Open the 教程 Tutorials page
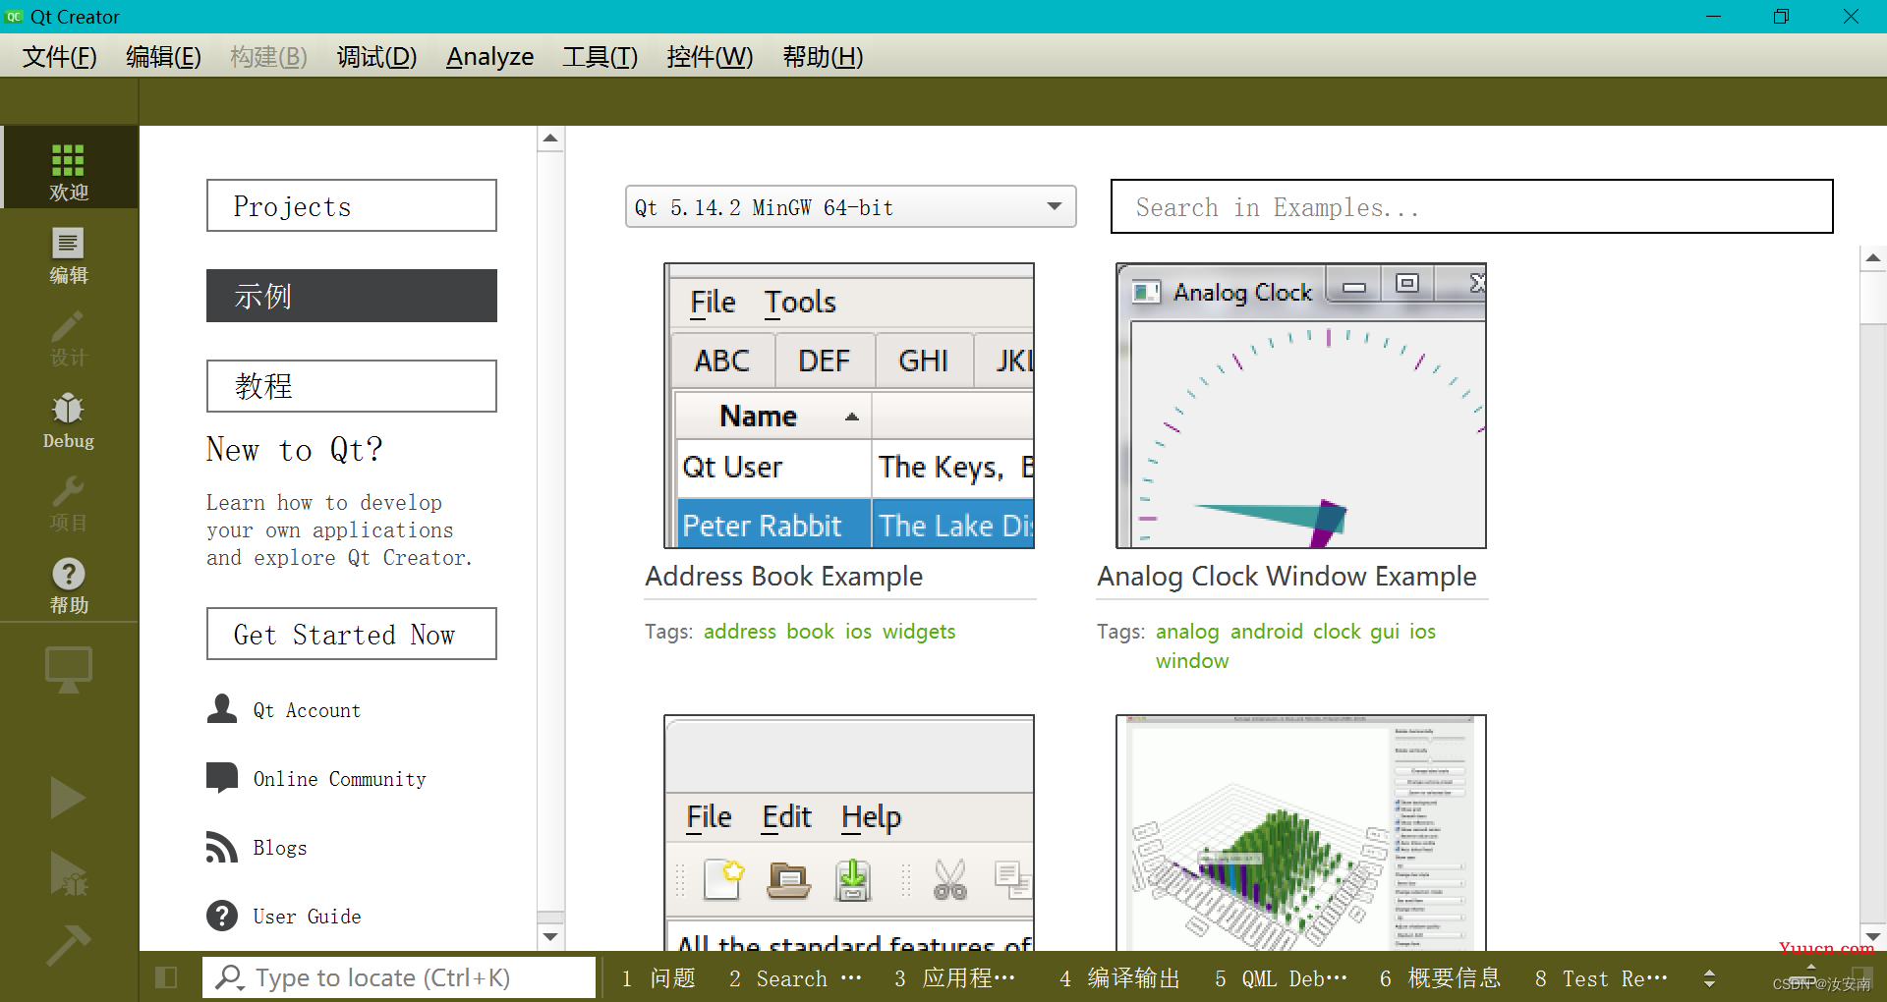 pos(352,386)
